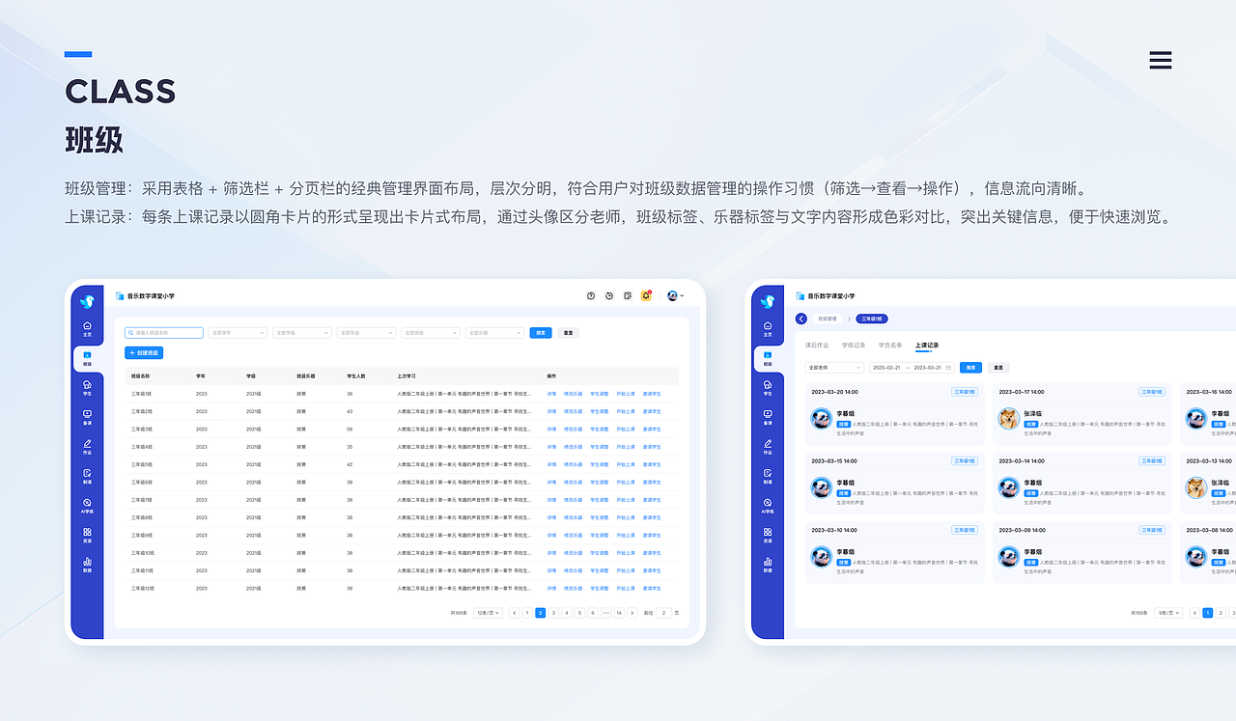The height and width of the screenshot is (721, 1236).
Task: Select page 3 in class table pagination
Action: point(553,613)
